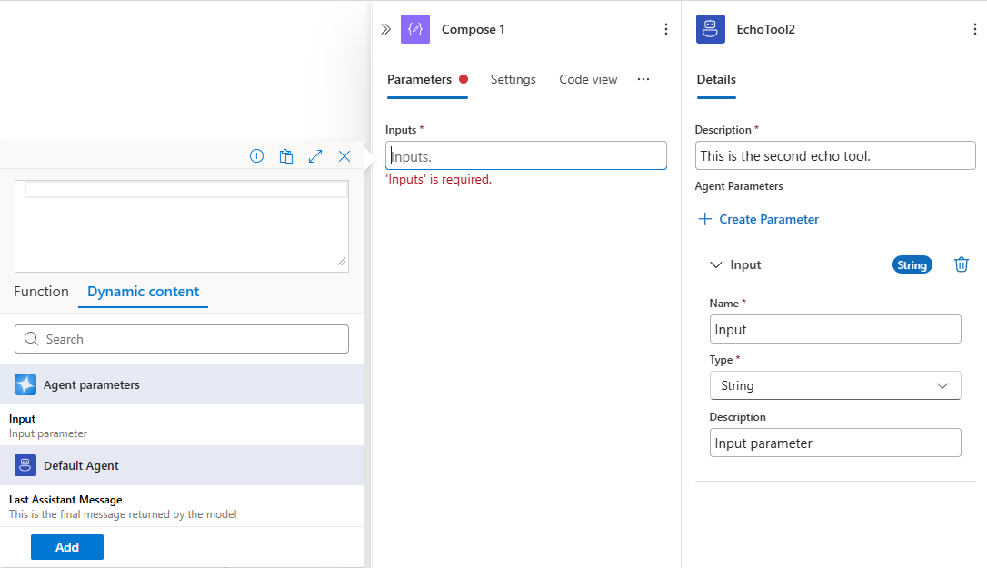
Task: Collapse the Input parameter section
Action: tap(715, 264)
